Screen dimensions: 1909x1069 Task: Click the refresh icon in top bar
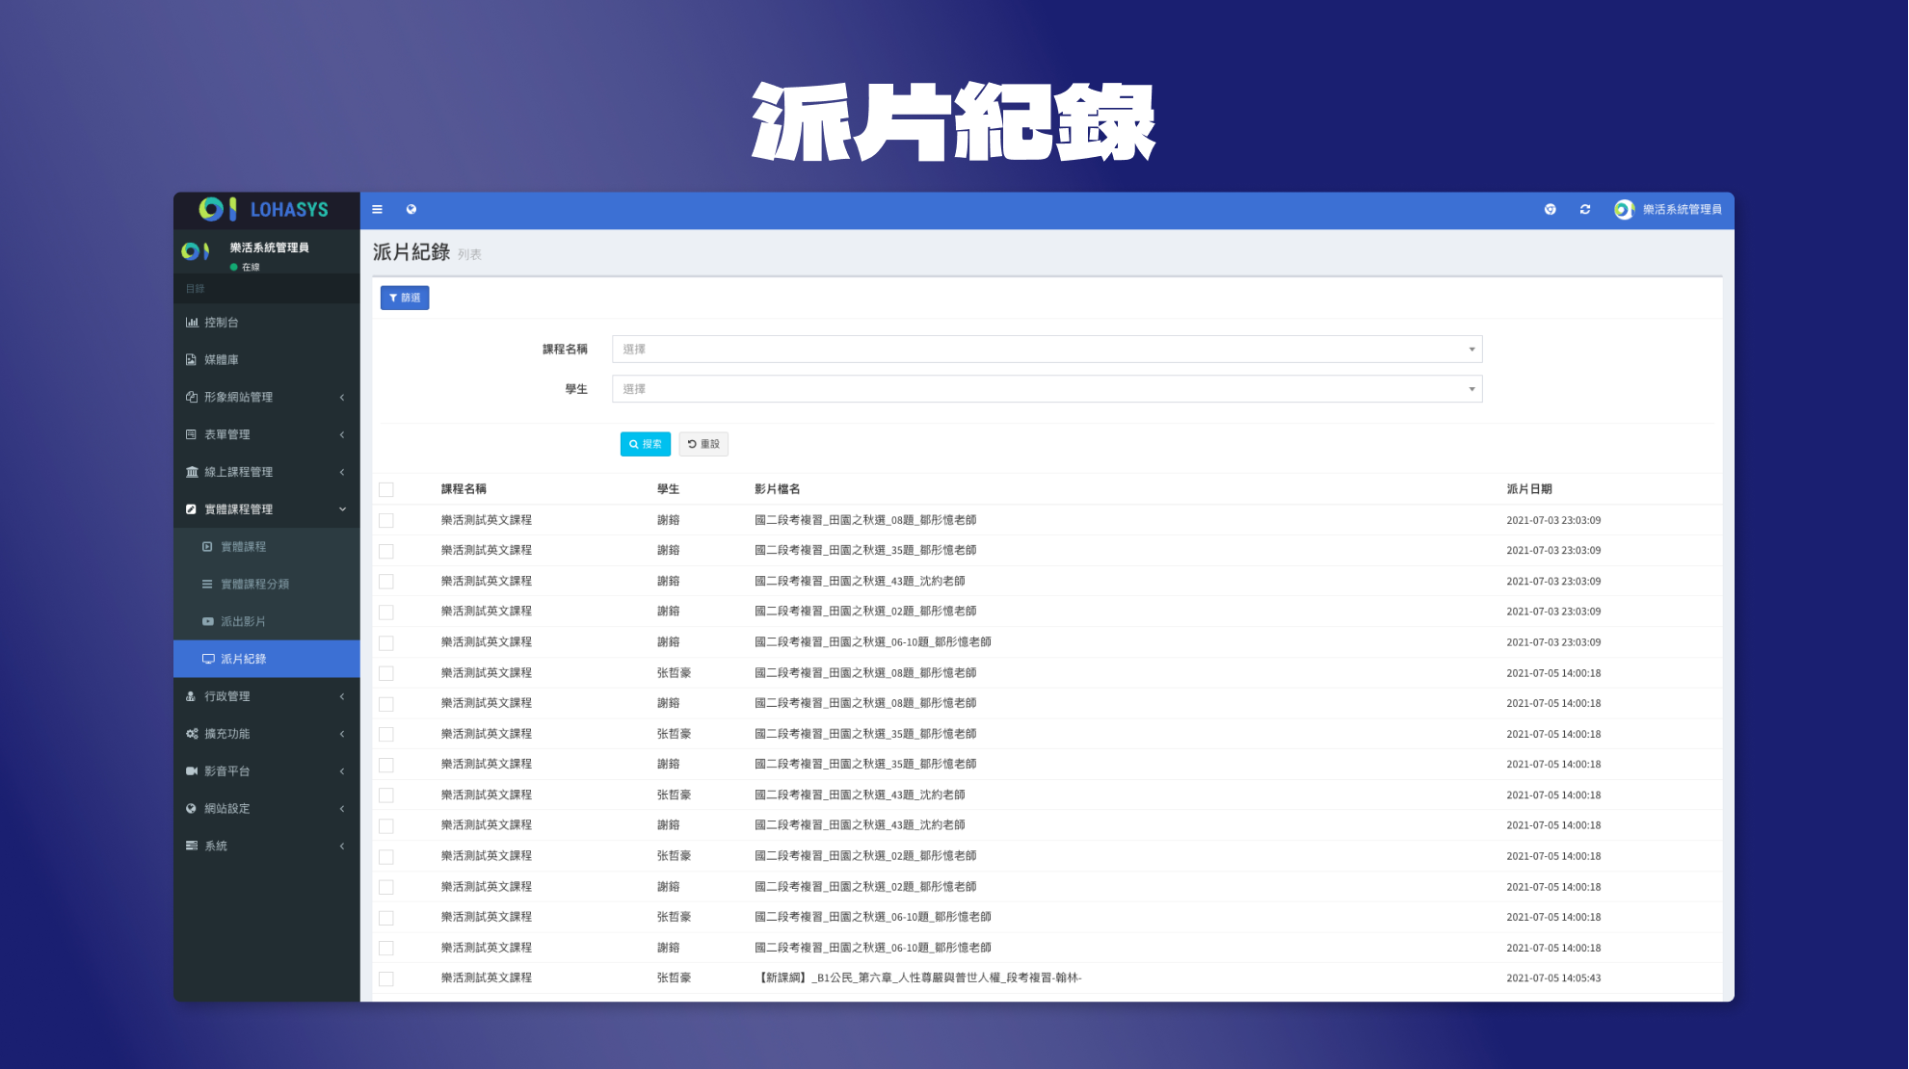click(1585, 210)
